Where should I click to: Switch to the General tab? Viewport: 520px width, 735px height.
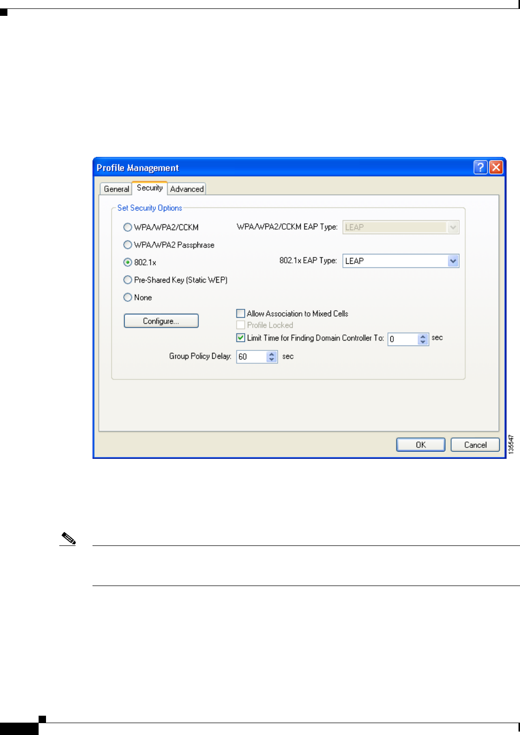tap(116, 189)
